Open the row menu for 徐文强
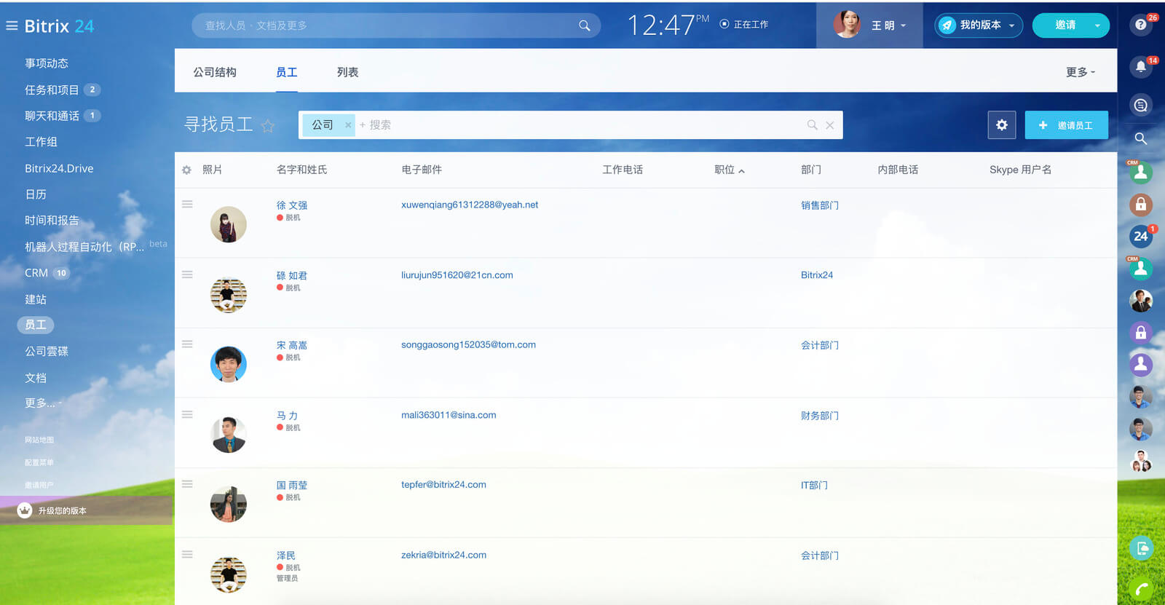This screenshot has width=1165, height=605. (187, 205)
